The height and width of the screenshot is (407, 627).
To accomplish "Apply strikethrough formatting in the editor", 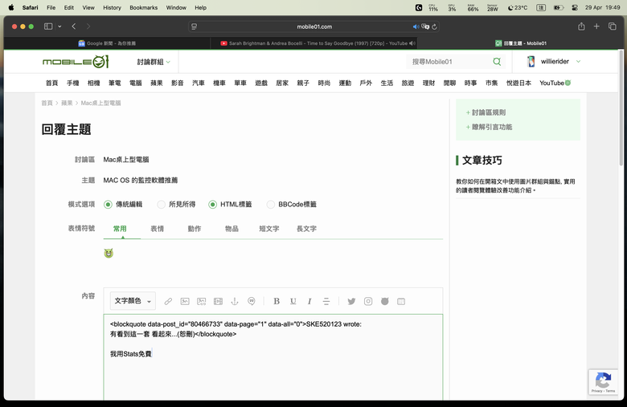I will [x=326, y=301].
